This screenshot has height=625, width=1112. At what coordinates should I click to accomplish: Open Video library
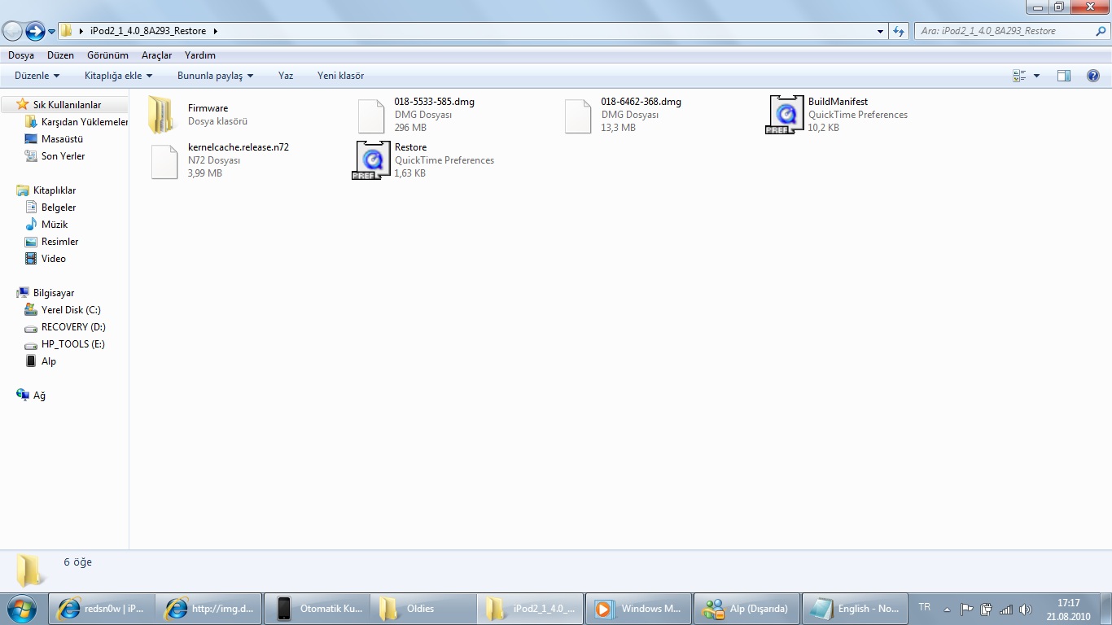[x=54, y=259]
